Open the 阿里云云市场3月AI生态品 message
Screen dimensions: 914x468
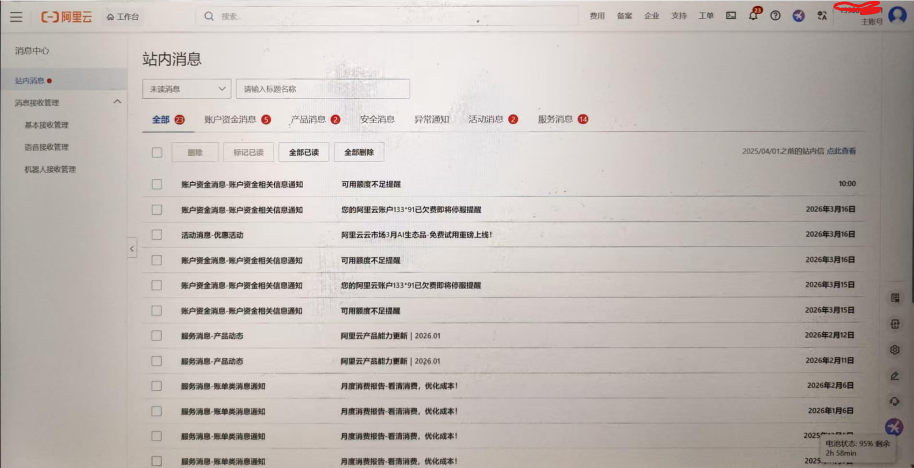[x=417, y=235]
